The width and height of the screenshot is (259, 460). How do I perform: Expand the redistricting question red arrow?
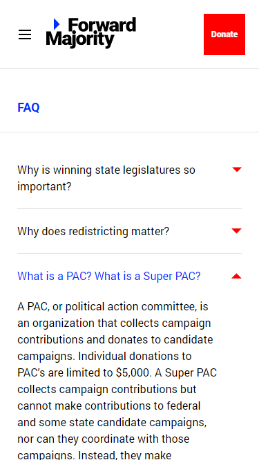(x=237, y=231)
